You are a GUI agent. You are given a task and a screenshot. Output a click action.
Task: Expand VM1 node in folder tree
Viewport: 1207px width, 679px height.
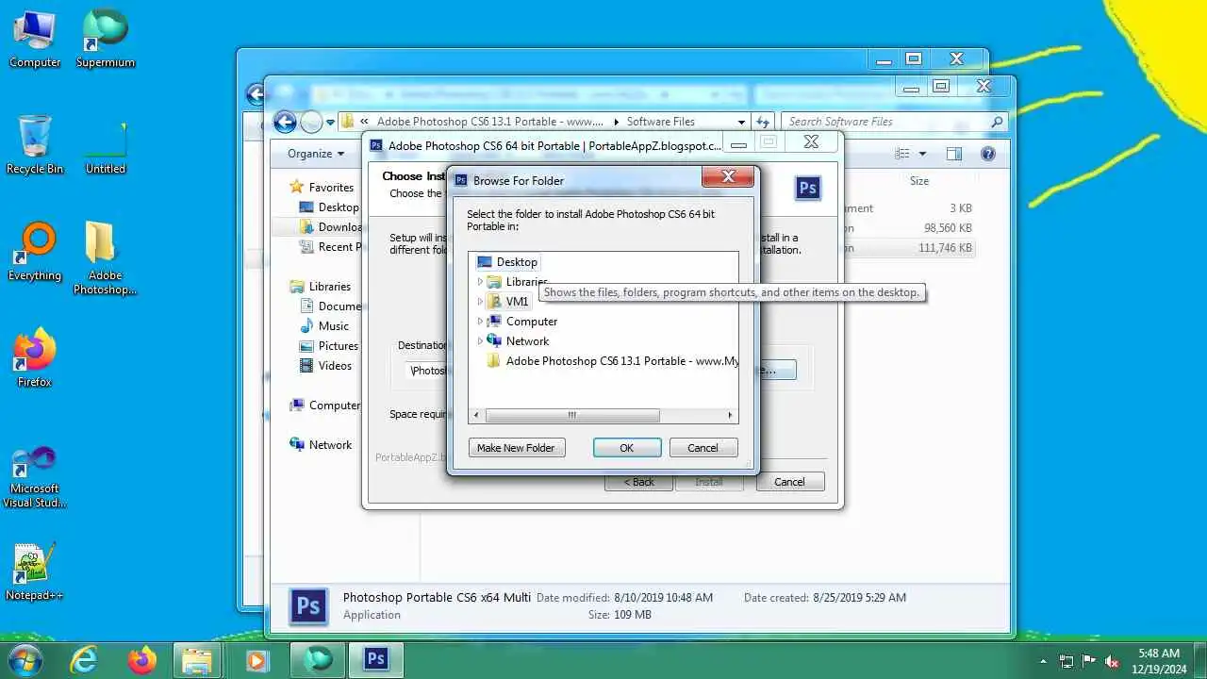(480, 302)
